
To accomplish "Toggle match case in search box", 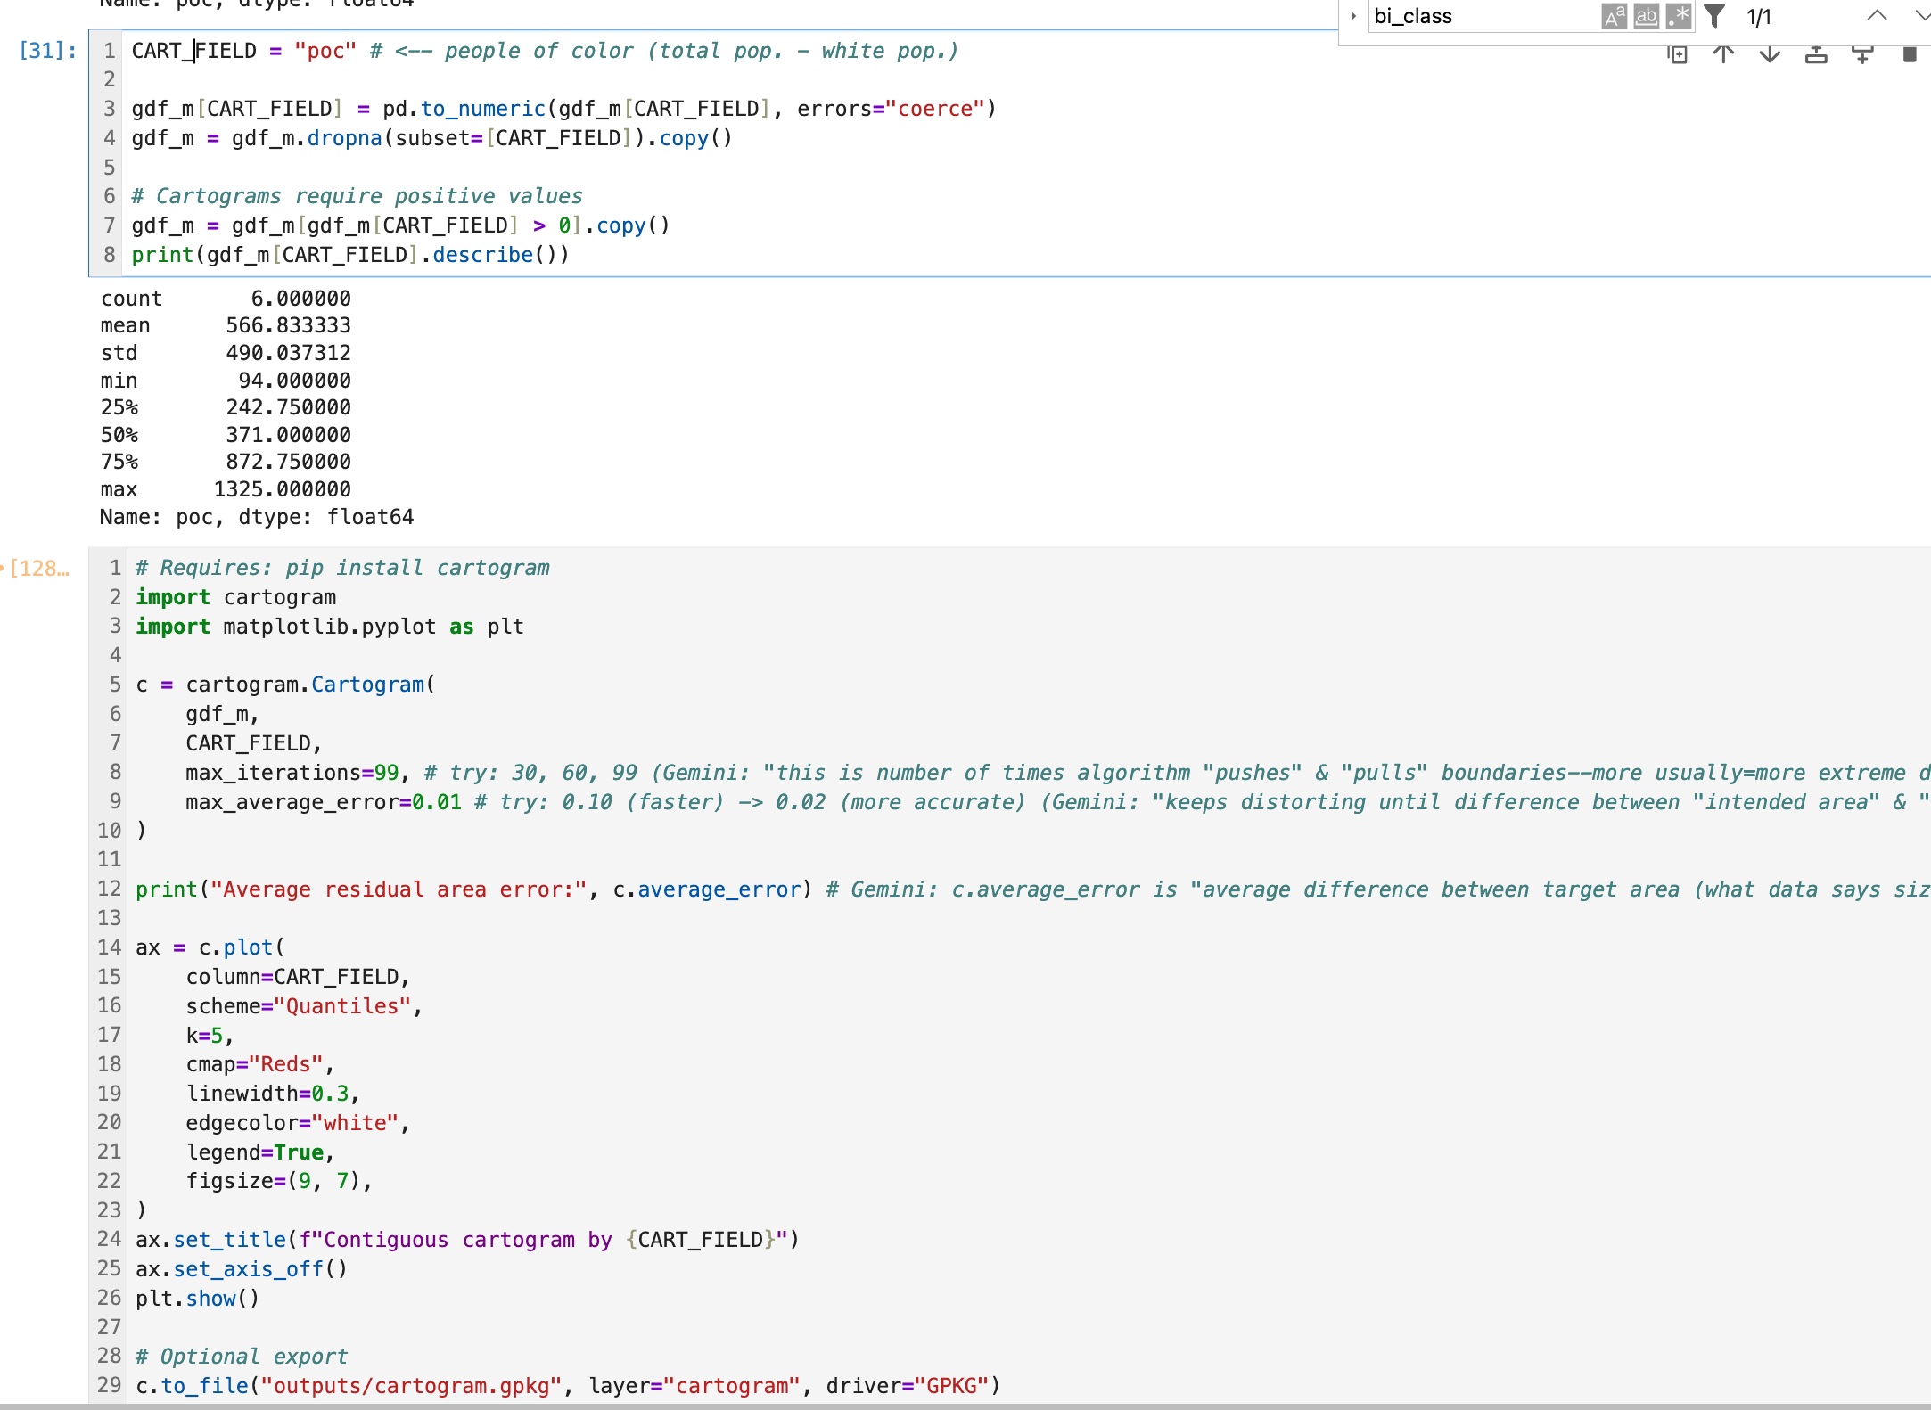I will (x=1613, y=16).
